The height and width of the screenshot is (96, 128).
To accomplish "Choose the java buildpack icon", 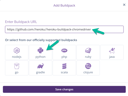I will pyautogui.click(x=112, y=50).
